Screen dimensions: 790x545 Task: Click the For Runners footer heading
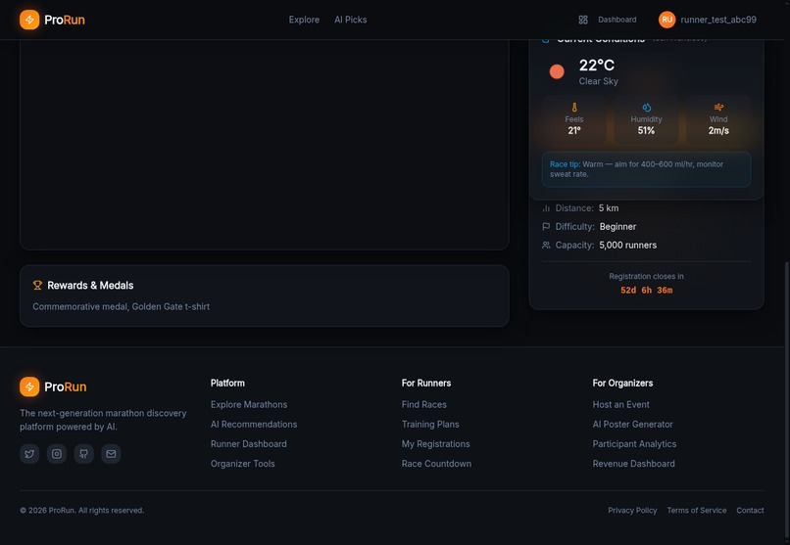[426, 384]
